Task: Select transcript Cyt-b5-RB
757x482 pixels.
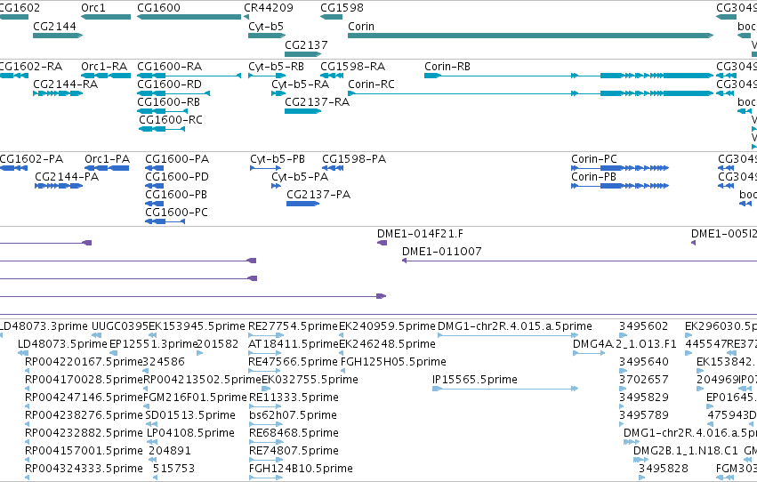Action: [276, 67]
